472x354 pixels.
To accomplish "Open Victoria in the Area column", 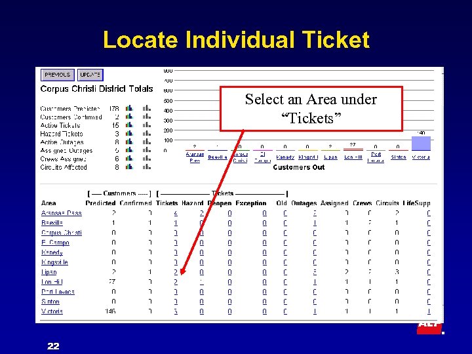I will coord(52,311).
